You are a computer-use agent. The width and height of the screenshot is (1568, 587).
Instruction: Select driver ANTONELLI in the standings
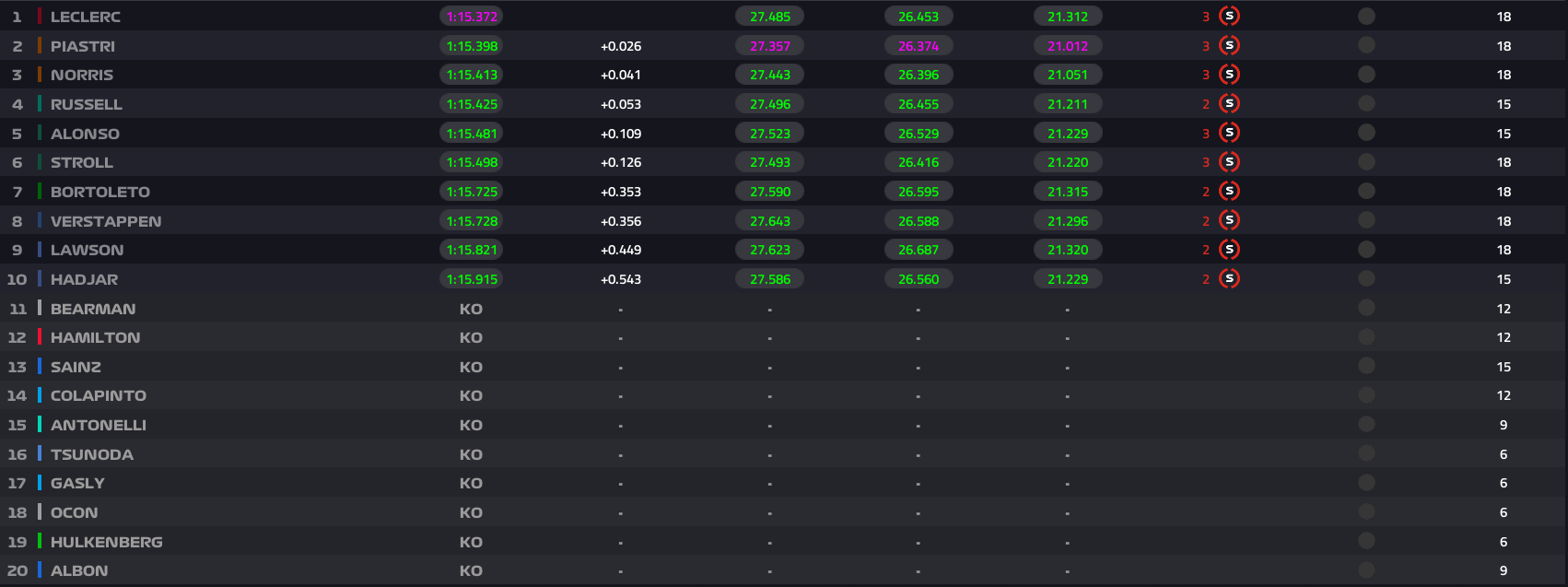(98, 425)
